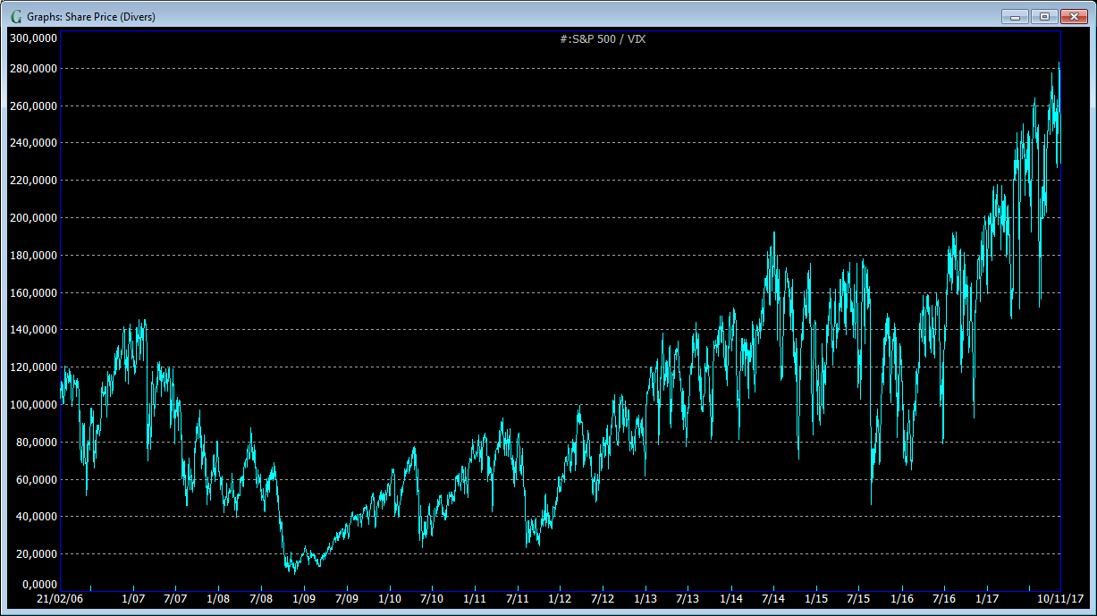1097x616 pixels.
Task: Click the 1/09 date on the x-axis
Action: tap(305, 598)
